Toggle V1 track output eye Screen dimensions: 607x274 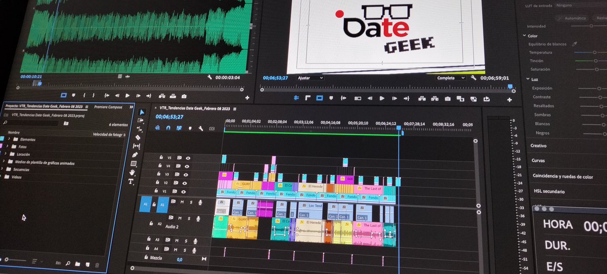point(185,191)
